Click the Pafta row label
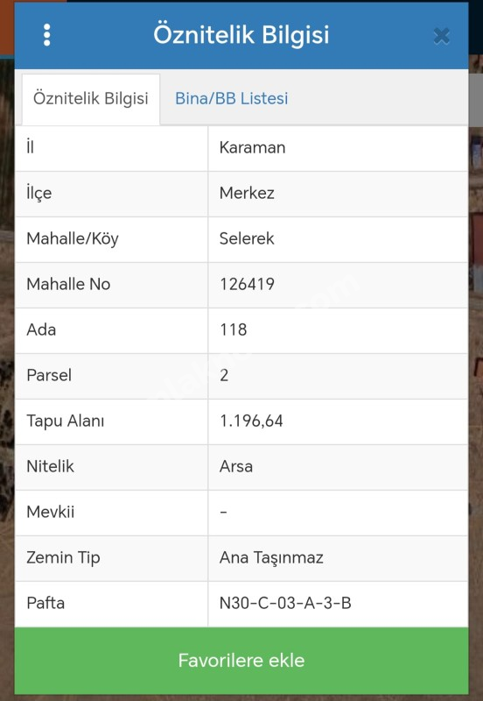 click(45, 604)
